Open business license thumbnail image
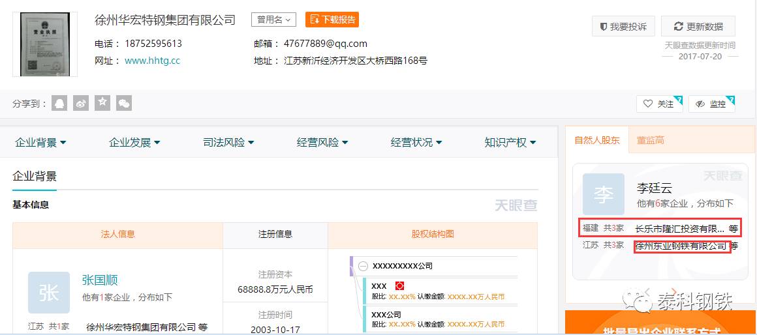 pos(45,44)
